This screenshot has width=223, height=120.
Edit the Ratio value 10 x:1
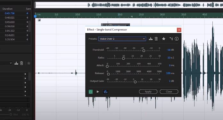coord(169,57)
